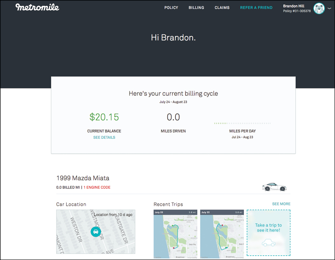This screenshot has width=335, height=260.
Task: Click the polar bear profile avatar
Action: coord(319,8)
